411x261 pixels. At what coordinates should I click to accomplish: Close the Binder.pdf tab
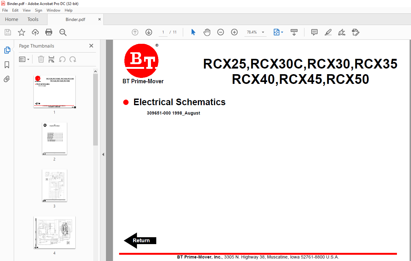coord(99,19)
